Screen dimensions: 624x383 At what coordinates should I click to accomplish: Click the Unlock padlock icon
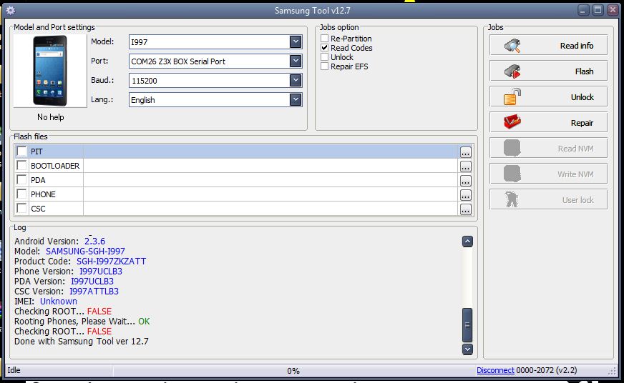(x=512, y=97)
